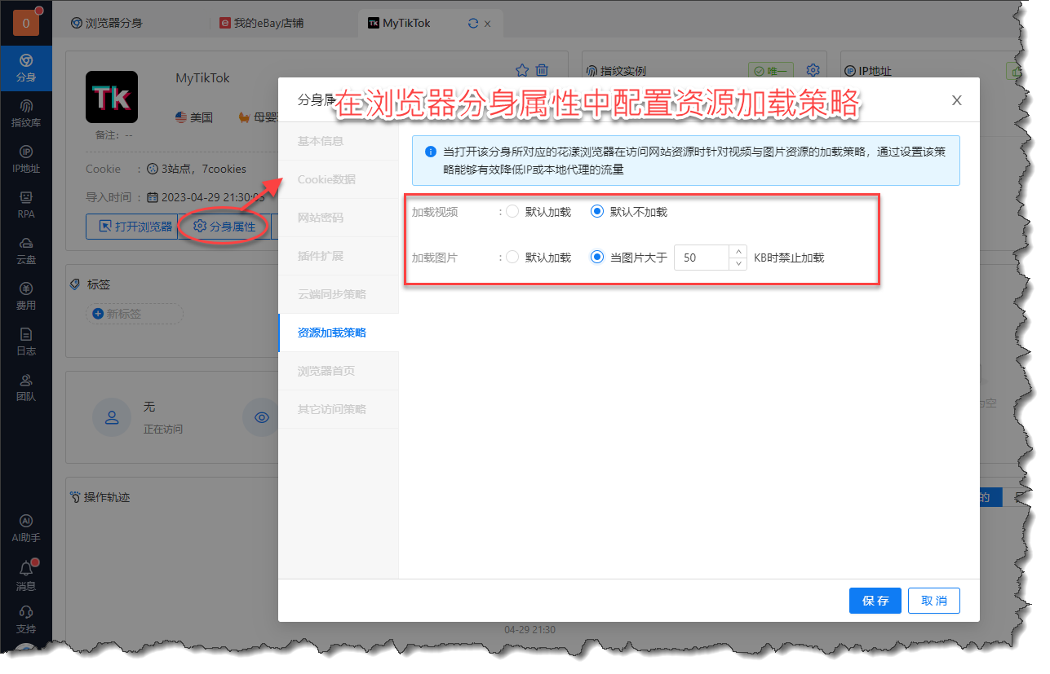Open 支持 support headset icon
This screenshot has height=674, width=1050.
click(x=26, y=620)
